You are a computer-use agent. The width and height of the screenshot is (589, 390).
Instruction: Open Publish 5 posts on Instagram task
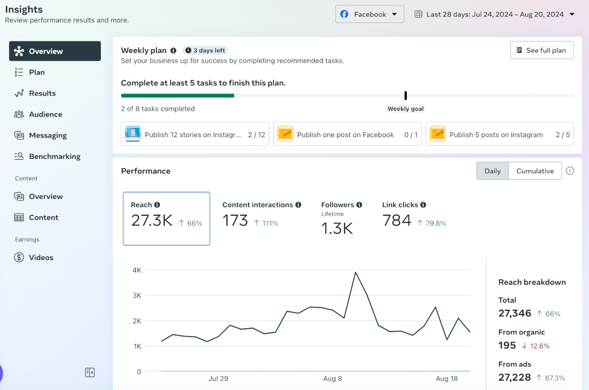(x=500, y=134)
